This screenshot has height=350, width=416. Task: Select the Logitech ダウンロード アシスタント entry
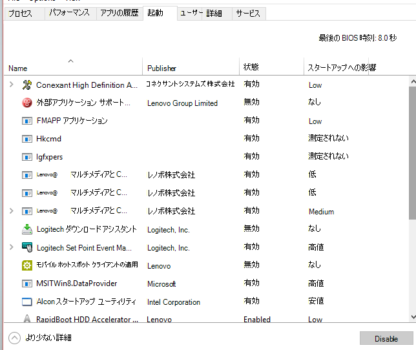click(x=87, y=229)
